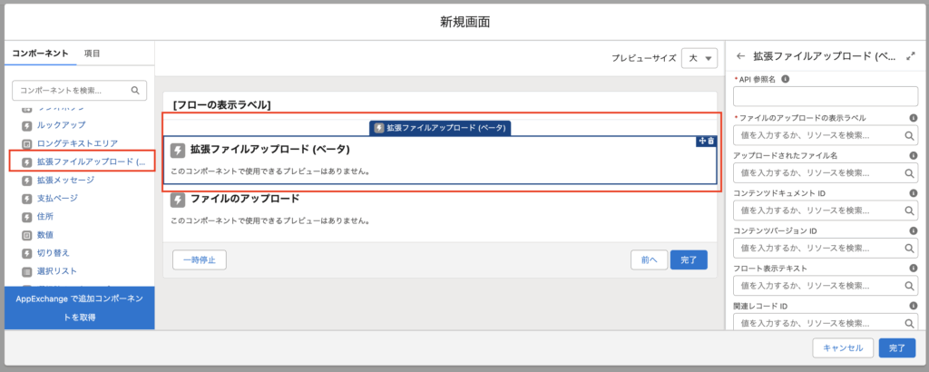Click the back arrow in properties panel
Viewport: 929px width, 372px height.
(741, 56)
